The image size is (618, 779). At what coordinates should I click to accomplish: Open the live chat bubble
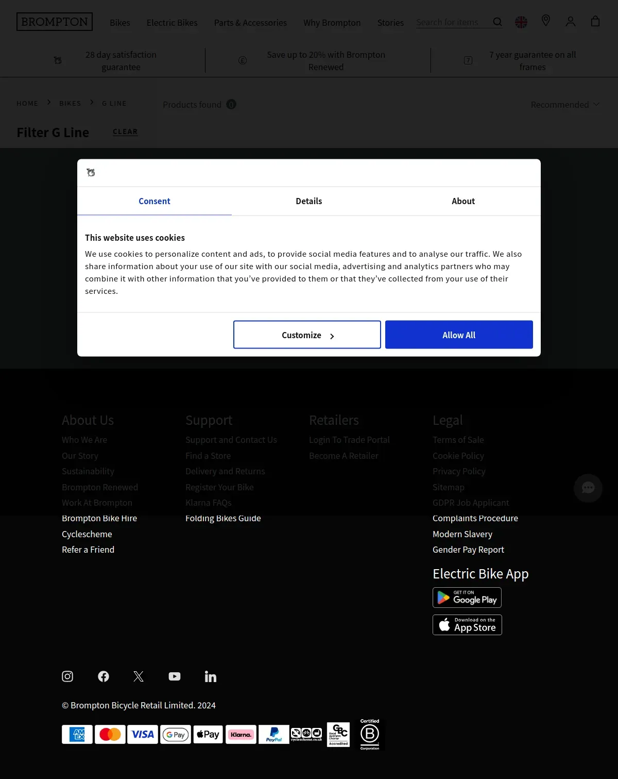(588, 488)
